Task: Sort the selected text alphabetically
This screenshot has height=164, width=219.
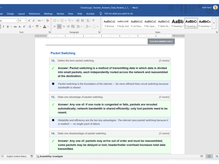Action: [88, 21]
